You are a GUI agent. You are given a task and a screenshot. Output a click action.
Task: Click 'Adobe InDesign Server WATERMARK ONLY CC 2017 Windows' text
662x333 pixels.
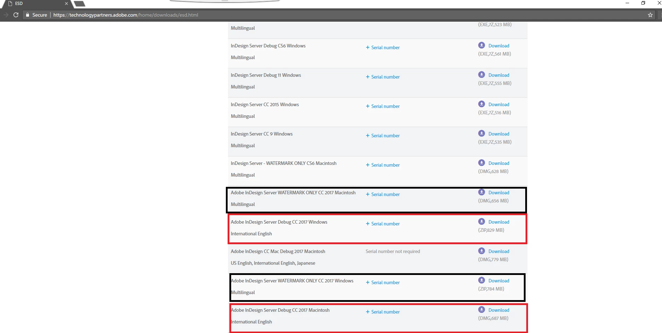[x=292, y=281]
